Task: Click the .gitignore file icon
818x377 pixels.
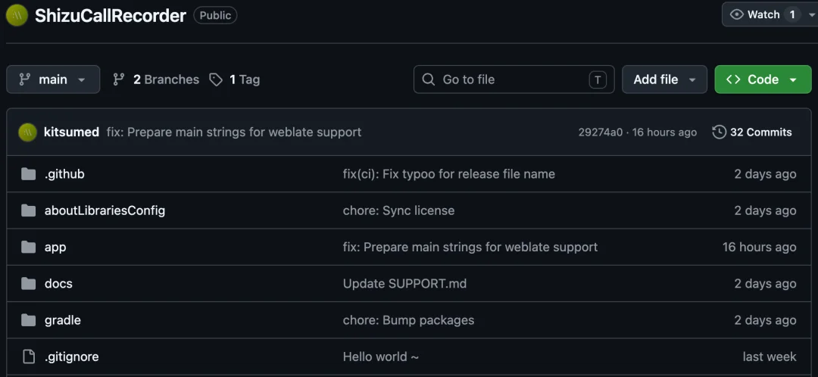Action: pos(28,357)
